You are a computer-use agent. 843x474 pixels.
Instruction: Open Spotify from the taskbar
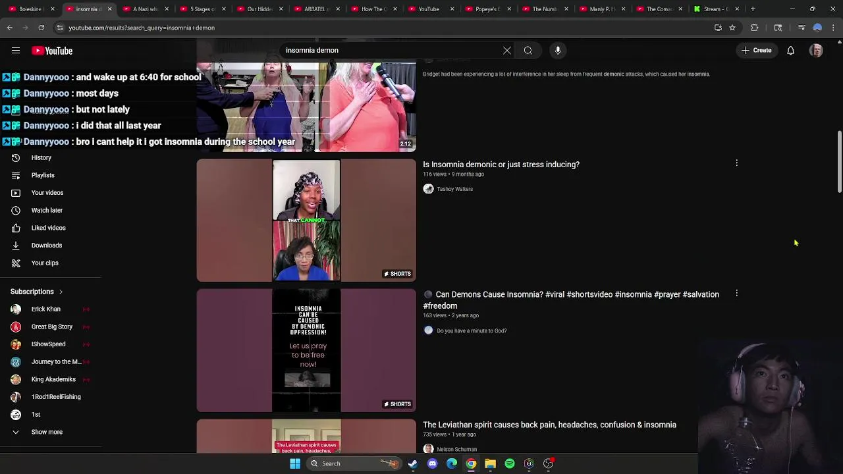(x=510, y=463)
